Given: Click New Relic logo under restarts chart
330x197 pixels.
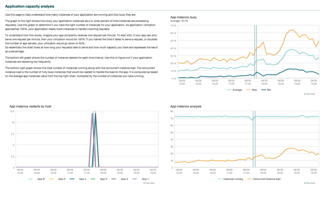Looking at the screenshot, I should pos(149,183).
